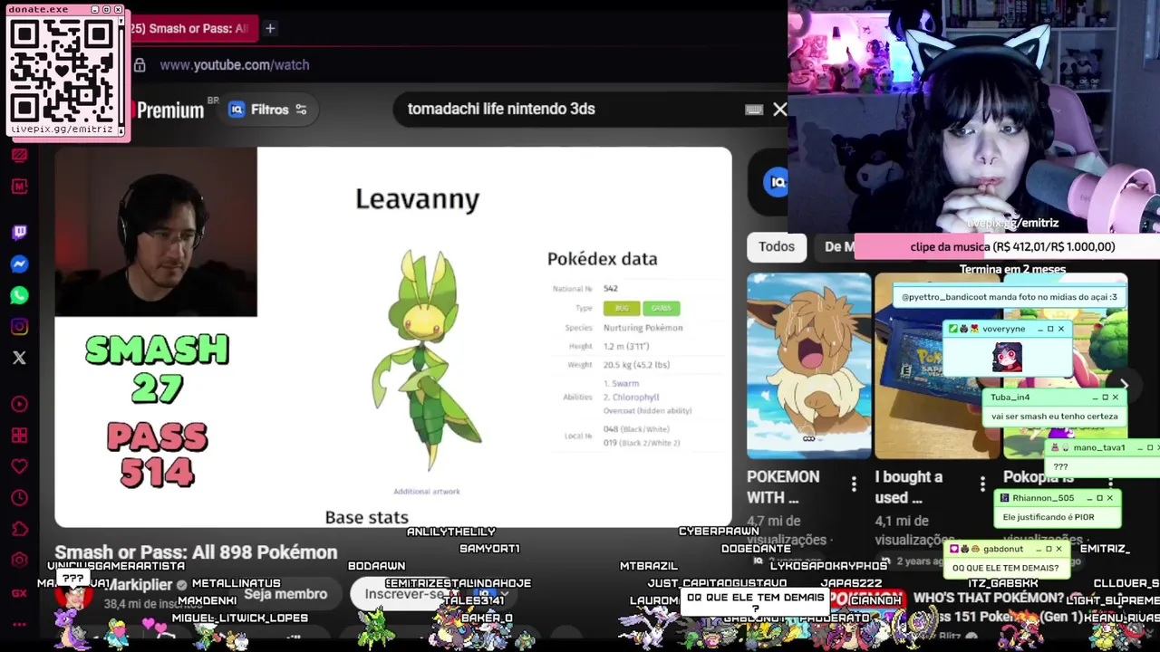Open History clock icon in sidebar
This screenshot has height=652, width=1160.
click(19, 498)
